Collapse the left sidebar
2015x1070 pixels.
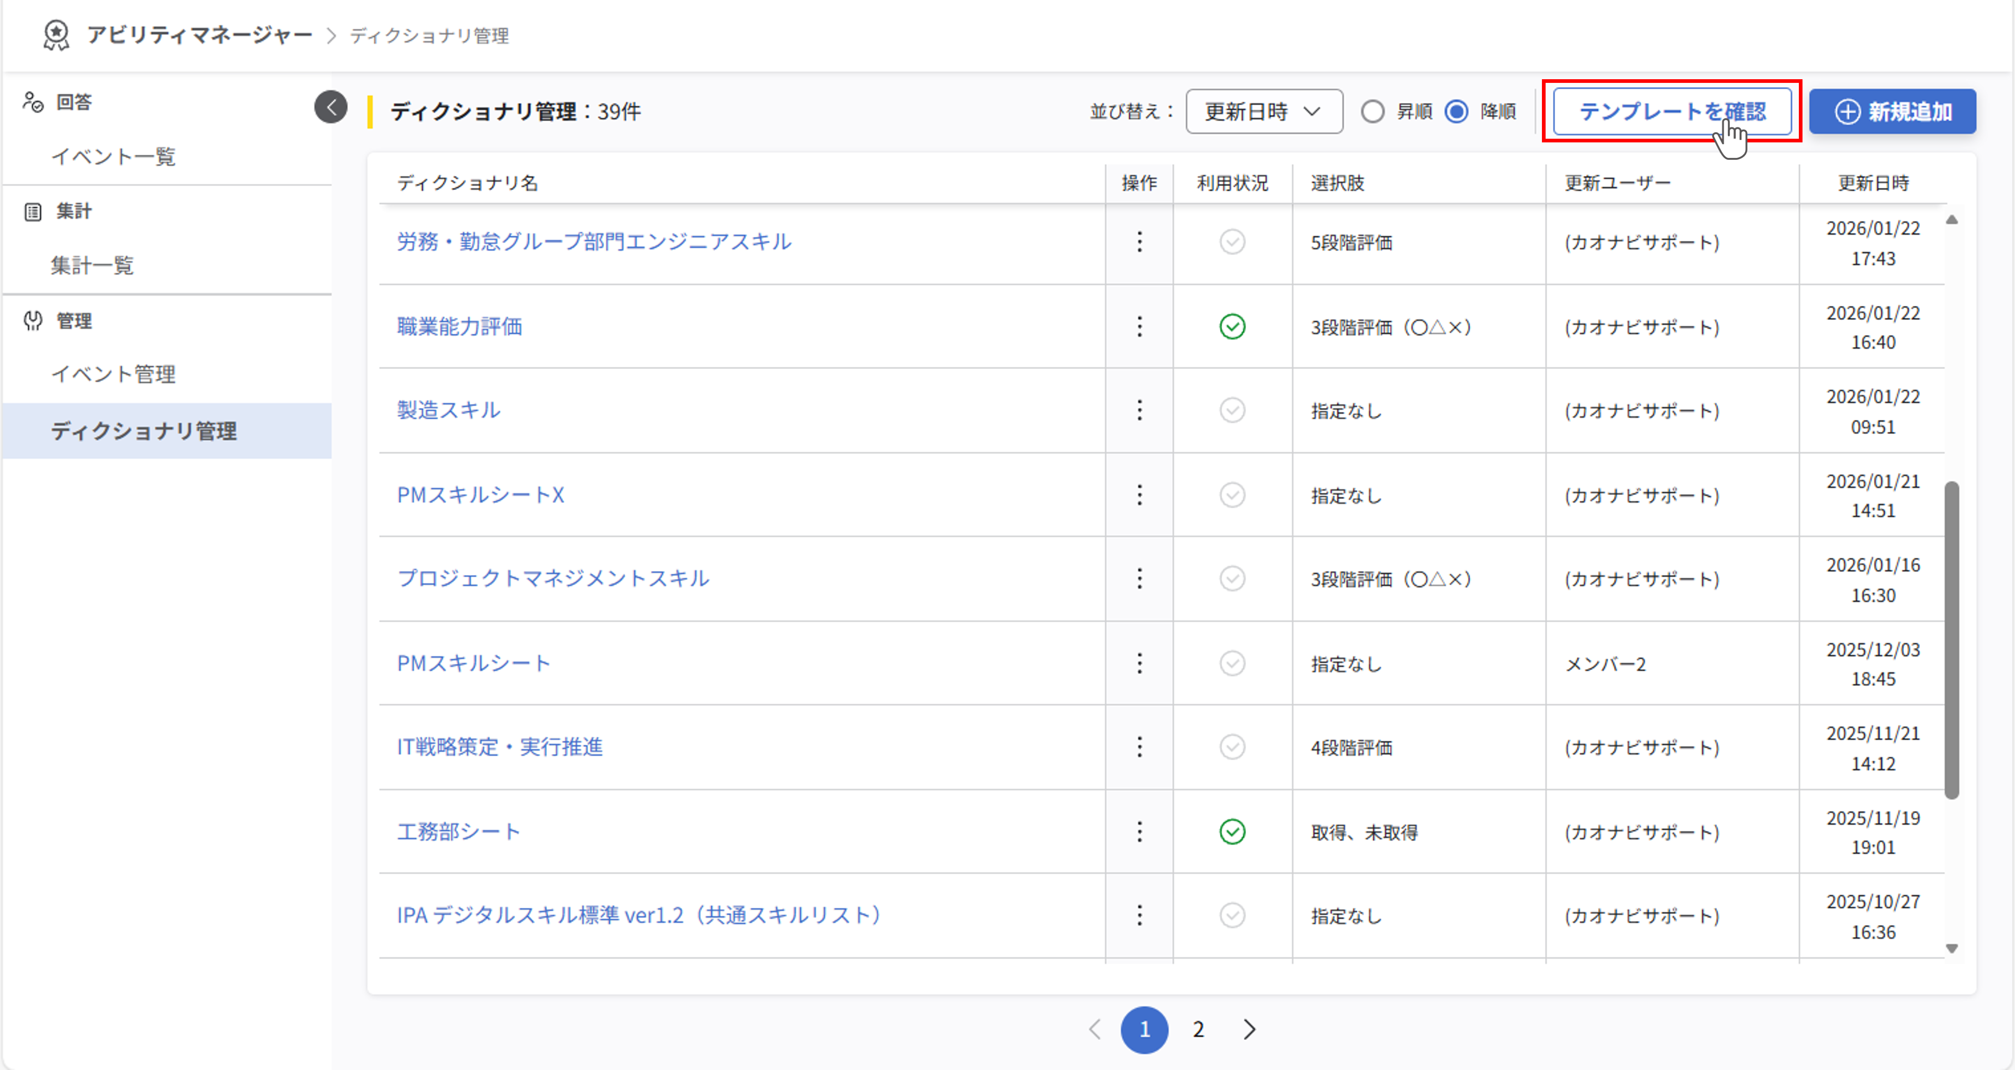point(331,107)
